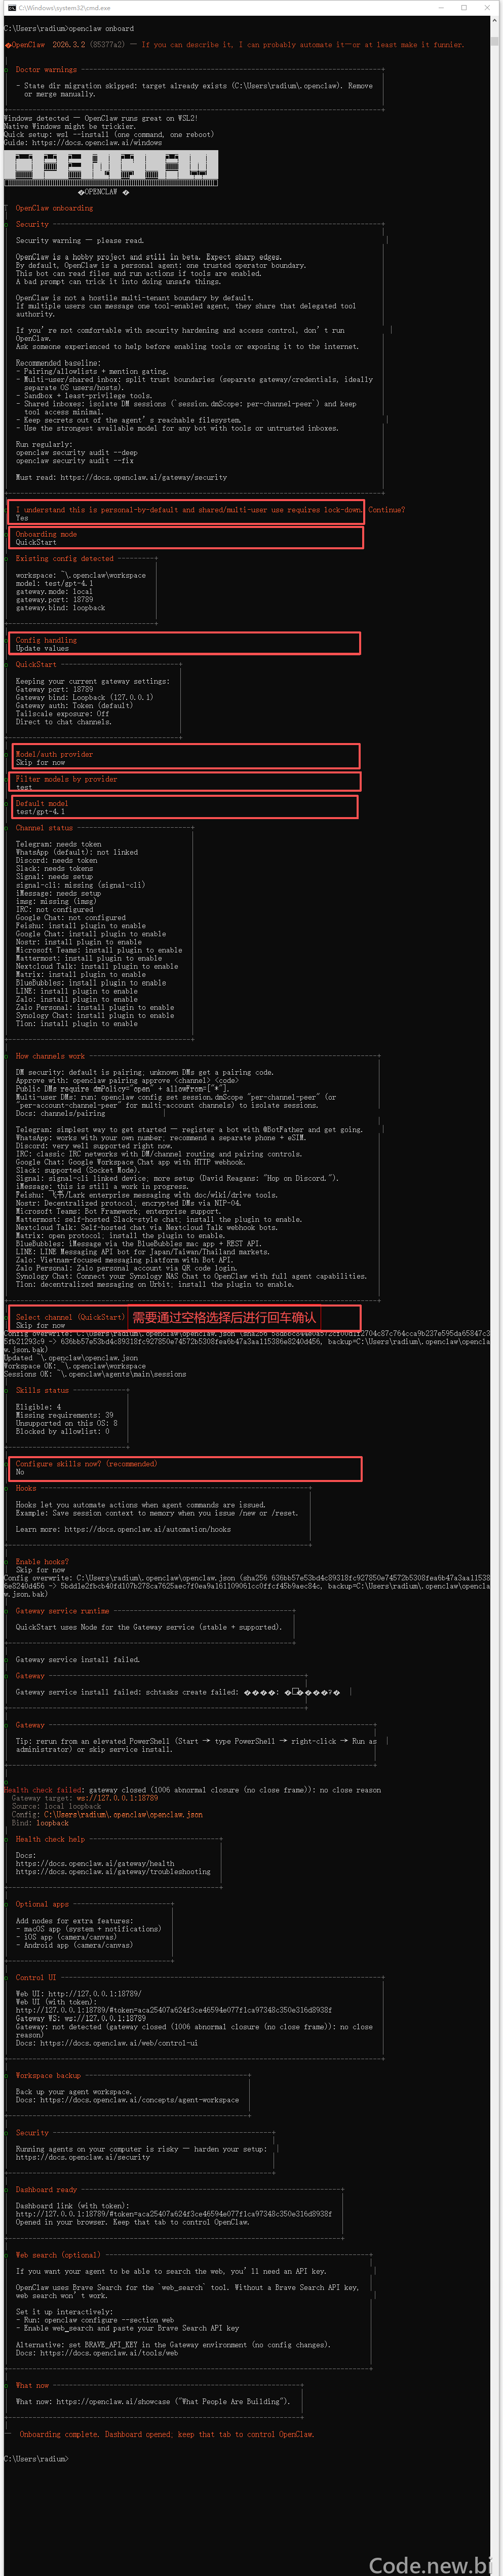This screenshot has height=2576, width=503.
Task: Close the cmd.exe window
Action: point(489,7)
